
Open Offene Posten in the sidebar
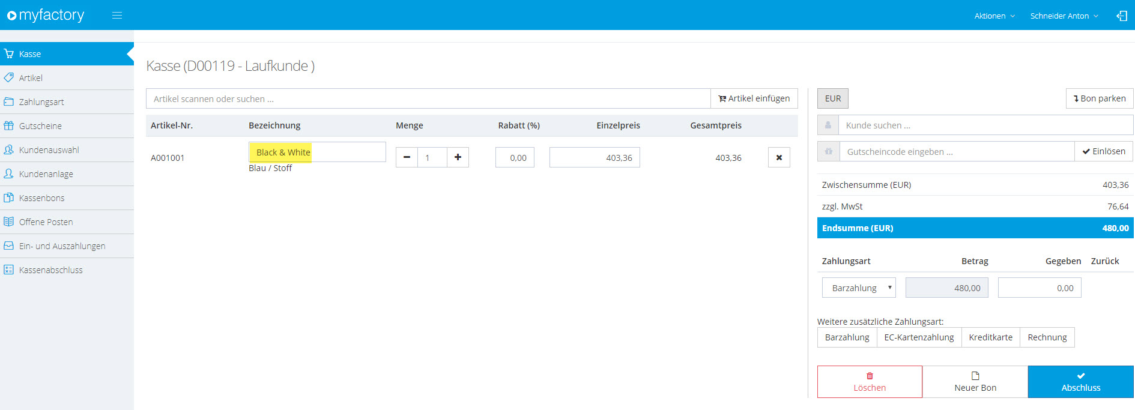(x=67, y=222)
